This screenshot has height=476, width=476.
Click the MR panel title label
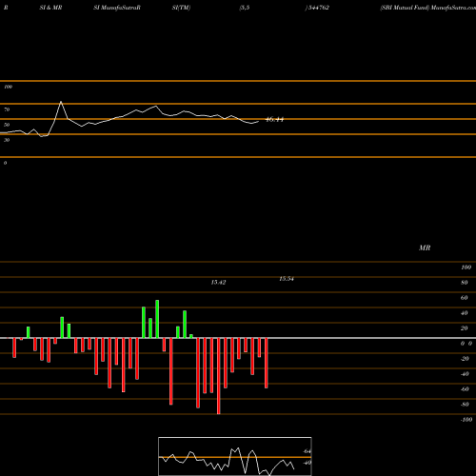click(x=425, y=248)
